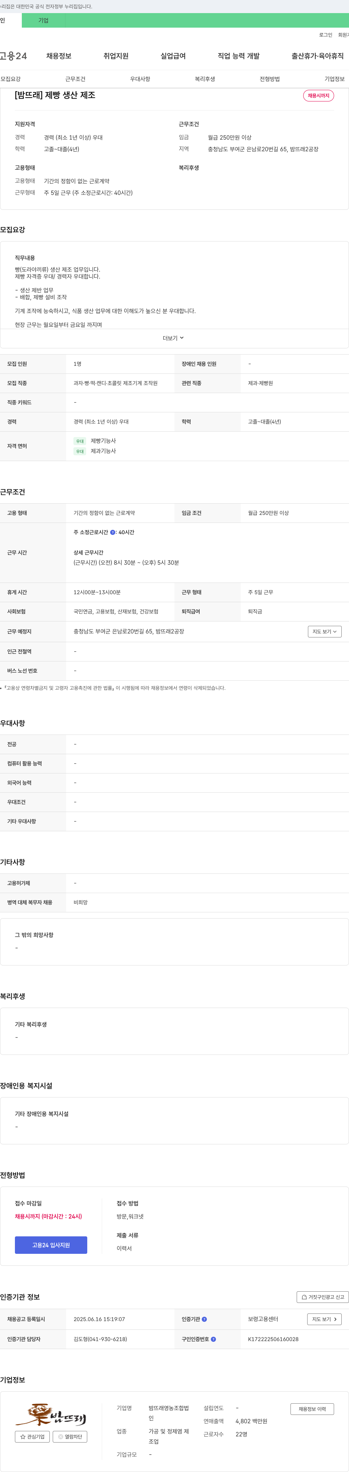Screen dimensions: 349x1472
Task: Open the 실업급여 menu
Action: click(173, 56)
